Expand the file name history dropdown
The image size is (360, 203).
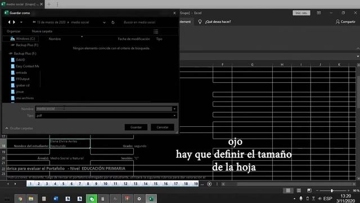174,109
